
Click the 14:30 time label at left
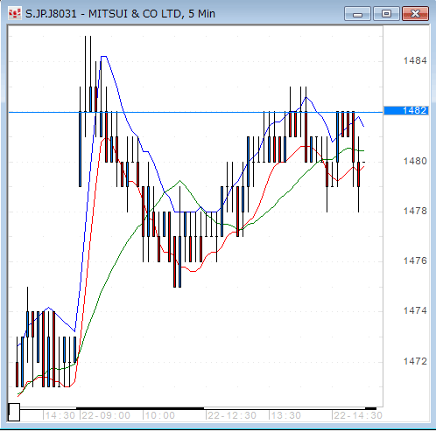click(x=60, y=415)
